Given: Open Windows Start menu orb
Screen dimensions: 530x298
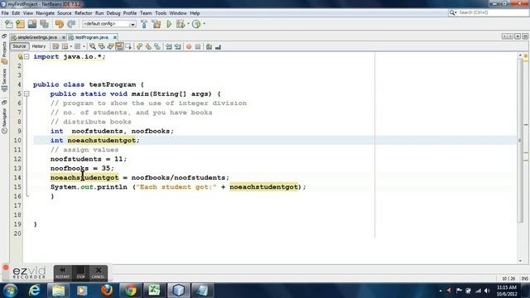Looking at the screenshot, I should pos(10,291).
